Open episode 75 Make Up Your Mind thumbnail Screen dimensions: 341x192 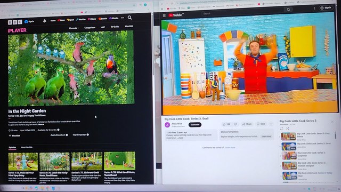point(23,162)
